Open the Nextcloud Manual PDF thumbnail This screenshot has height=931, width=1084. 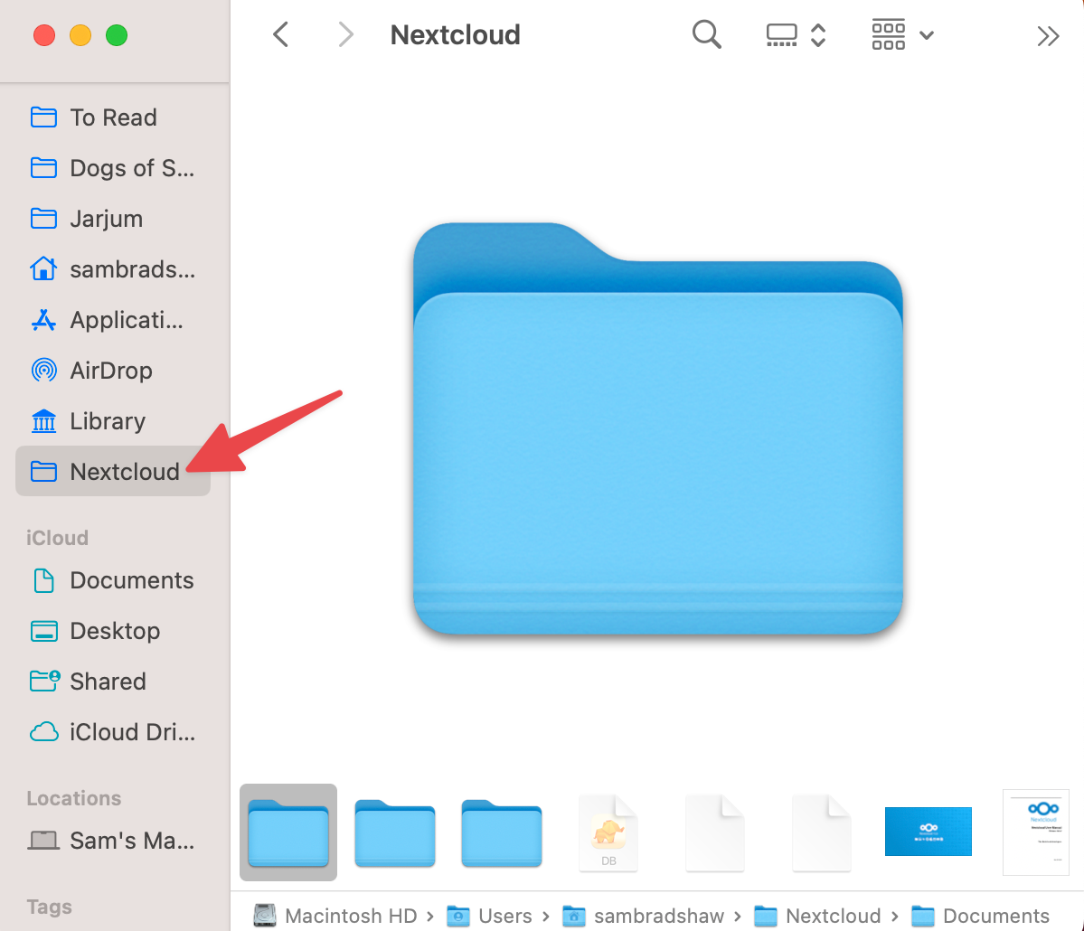pyautogui.click(x=1035, y=832)
